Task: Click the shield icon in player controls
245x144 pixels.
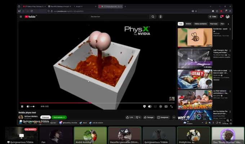Action: tap(144, 107)
